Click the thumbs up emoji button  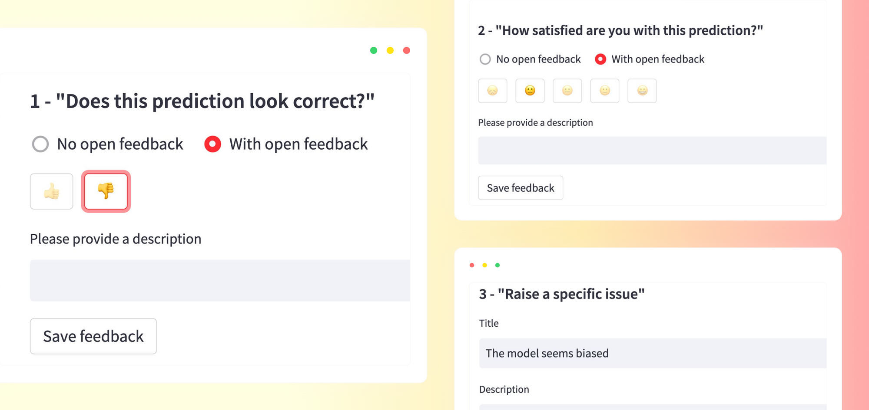point(52,191)
